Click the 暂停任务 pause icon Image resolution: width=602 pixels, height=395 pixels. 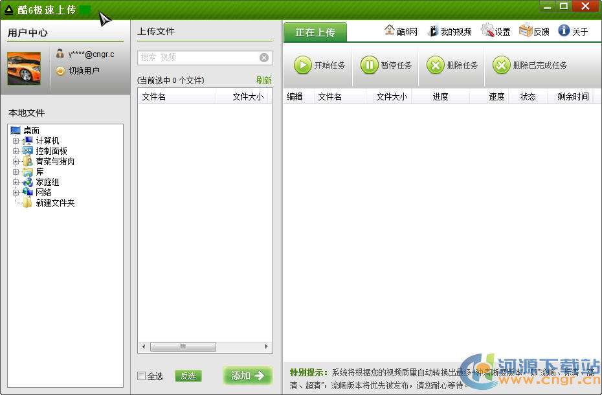(369, 65)
